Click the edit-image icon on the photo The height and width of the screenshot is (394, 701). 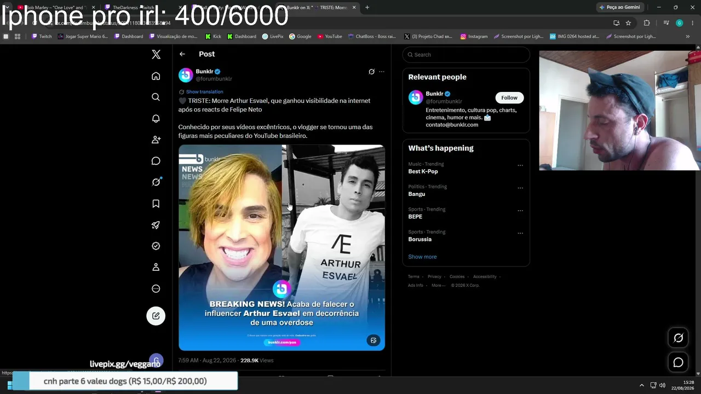[x=374, y=340]
